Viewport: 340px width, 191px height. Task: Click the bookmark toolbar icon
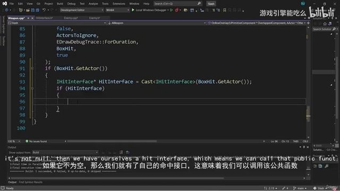coord(225,10)
